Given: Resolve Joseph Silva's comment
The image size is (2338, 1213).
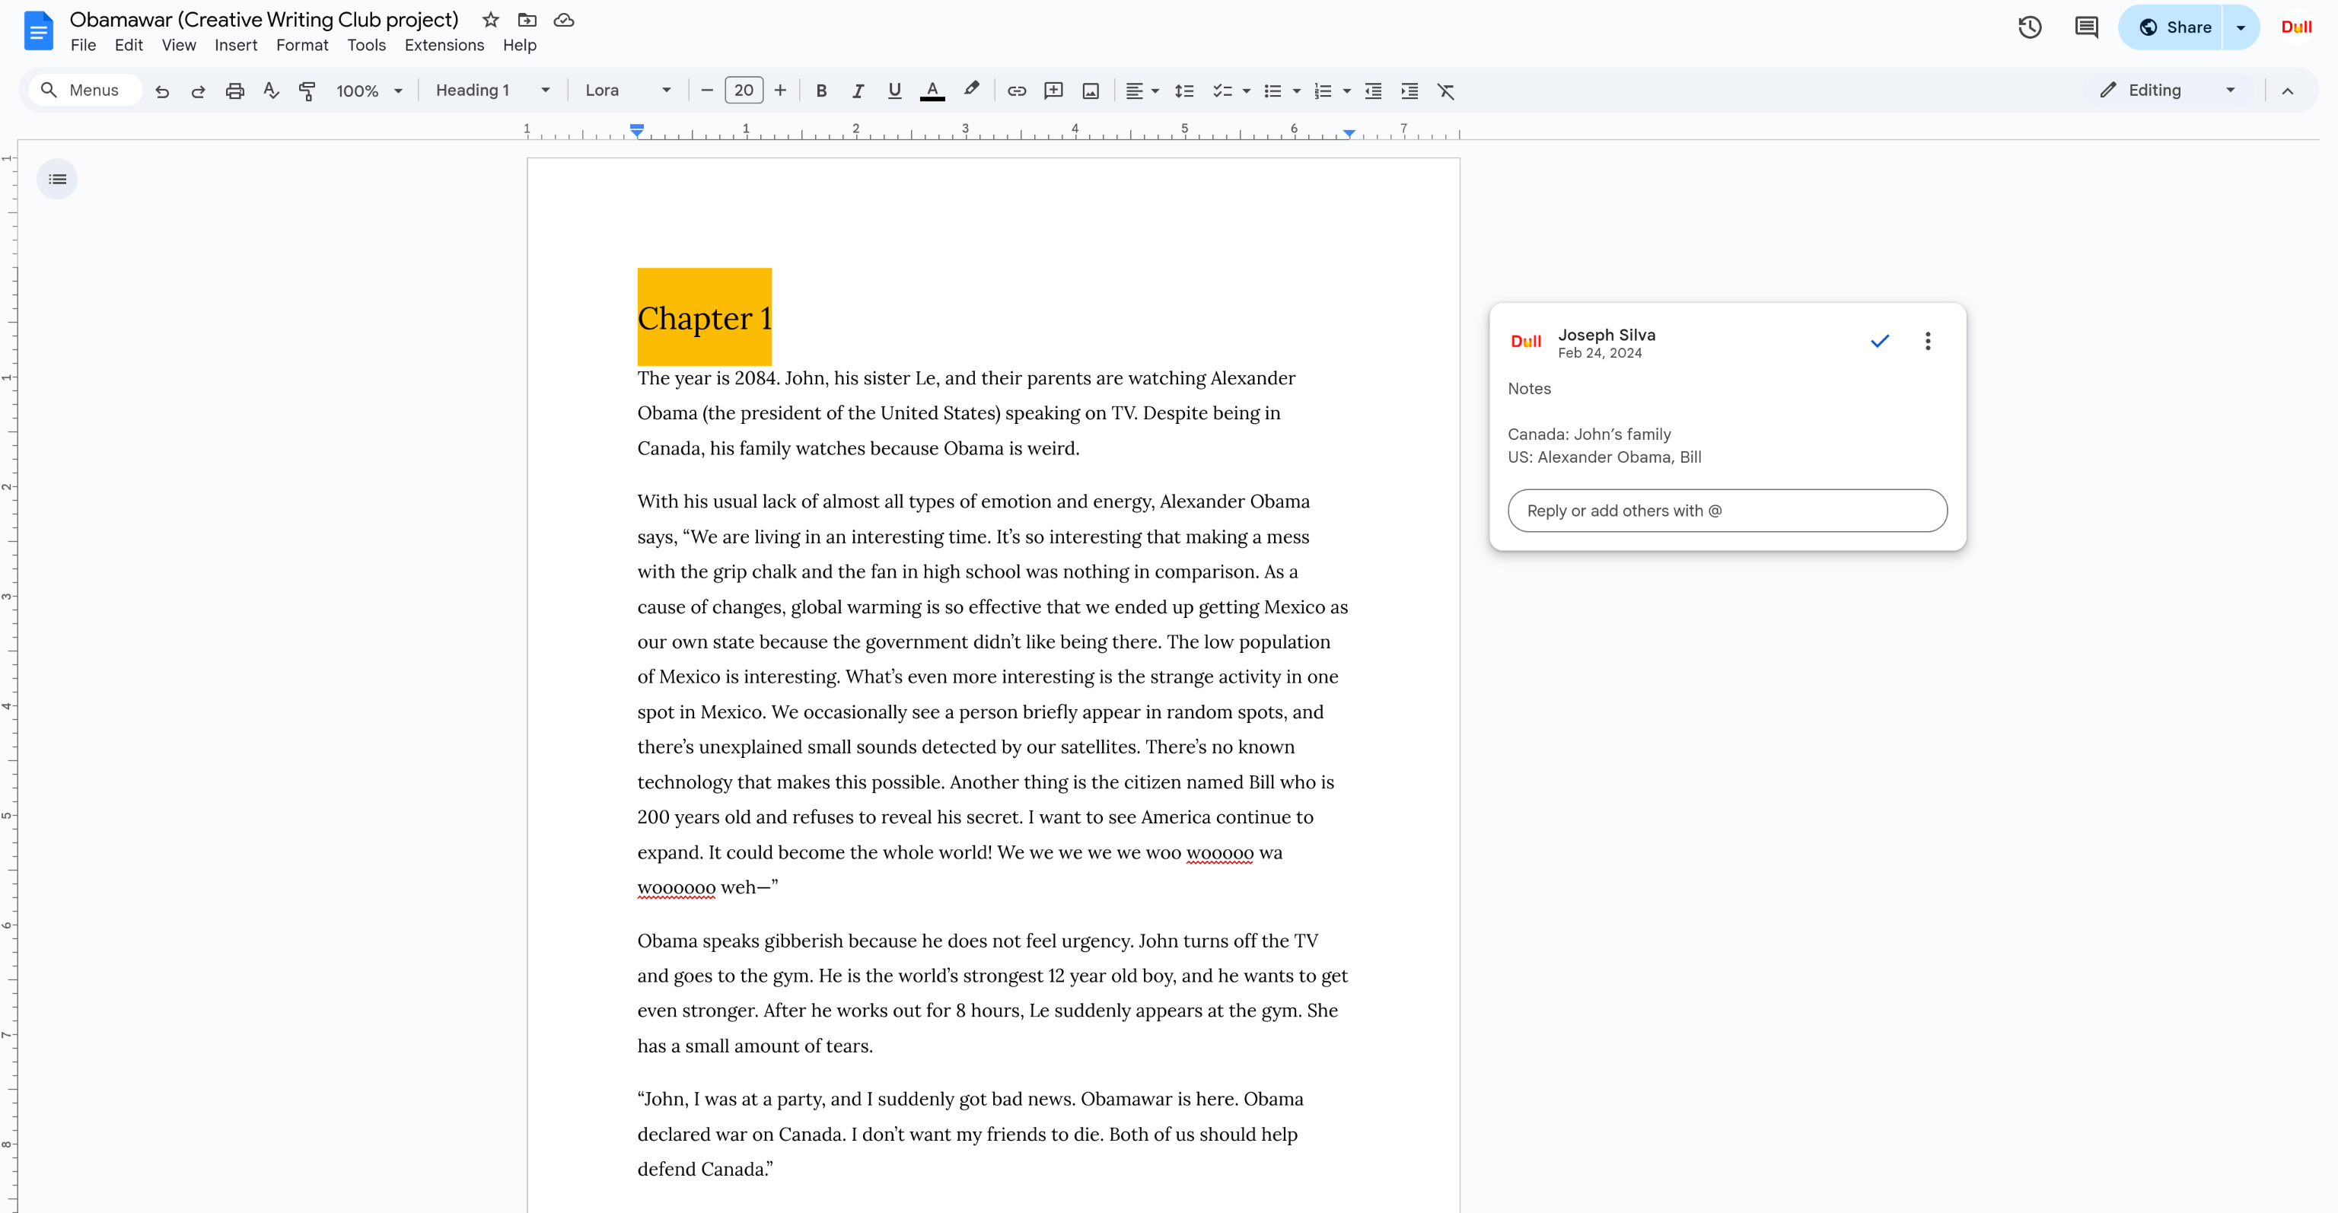Looking at the screenshot, I should tap(1880, 341).
